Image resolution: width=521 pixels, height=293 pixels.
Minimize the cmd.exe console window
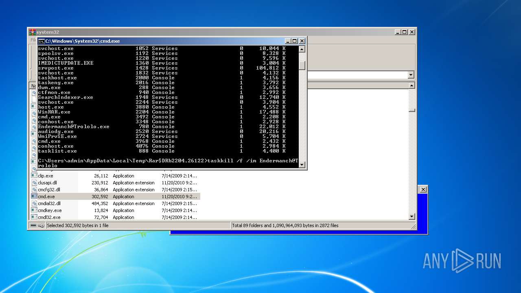(x=288, y=41)
